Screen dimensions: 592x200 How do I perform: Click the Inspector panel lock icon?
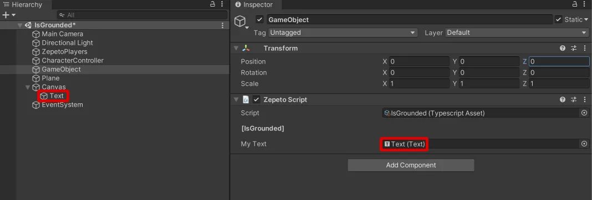tap(574, 4)
